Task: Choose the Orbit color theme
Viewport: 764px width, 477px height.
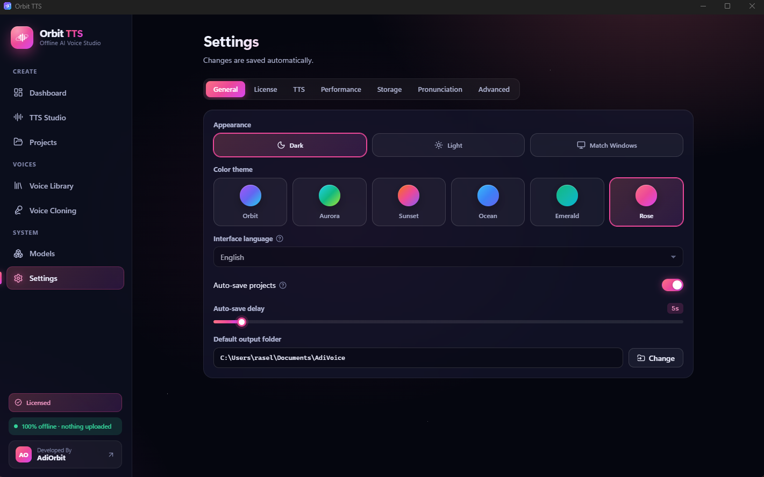Action: [x=250, y=202]
